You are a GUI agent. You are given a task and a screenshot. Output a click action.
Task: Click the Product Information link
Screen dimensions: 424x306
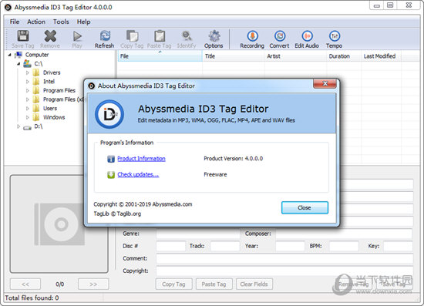click(141, 159)
